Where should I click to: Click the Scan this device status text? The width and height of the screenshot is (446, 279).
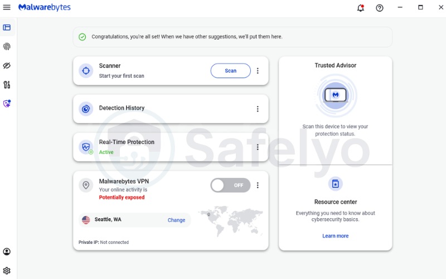pos(335,130)
